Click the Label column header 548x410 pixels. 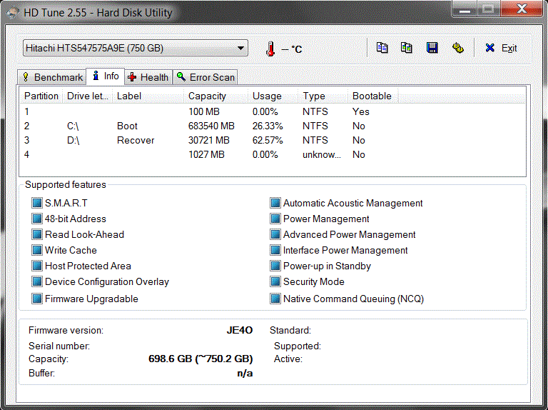(x=148, y=96)
